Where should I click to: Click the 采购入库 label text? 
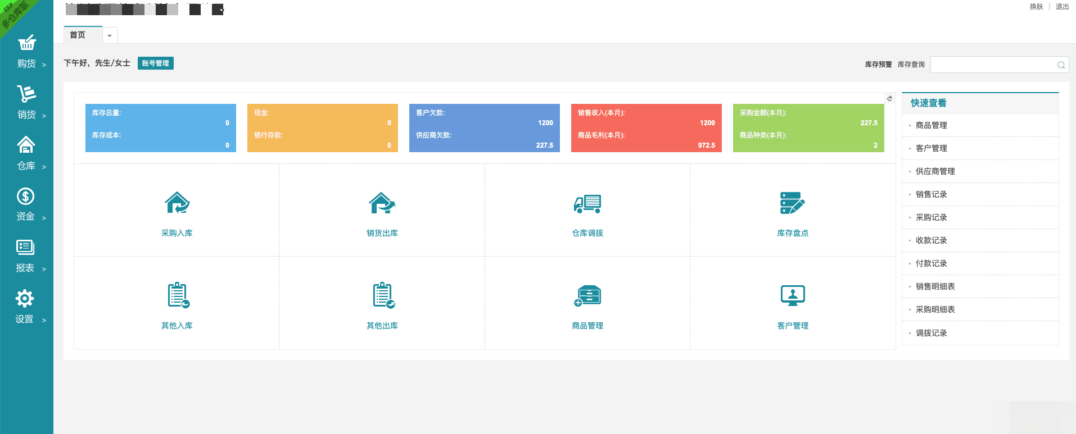coord(177,233)
